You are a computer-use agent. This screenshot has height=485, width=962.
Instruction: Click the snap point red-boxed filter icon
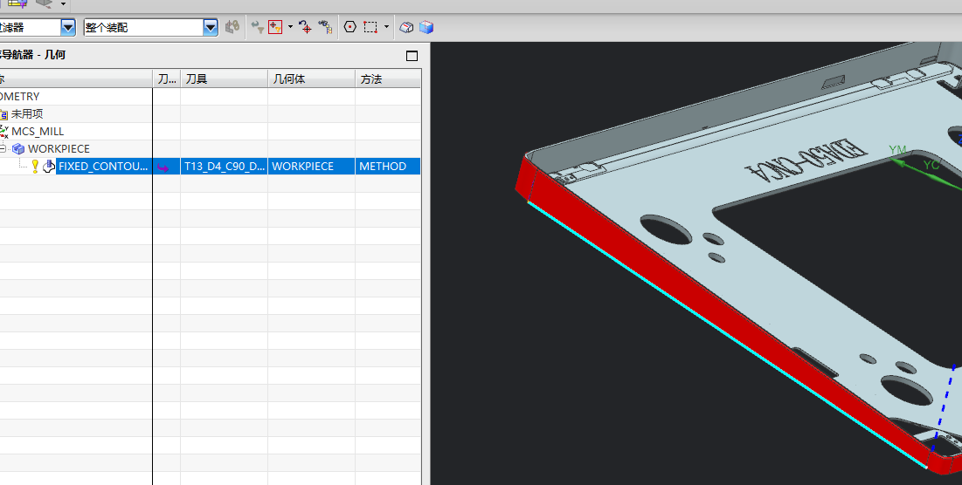click(275, 27)
